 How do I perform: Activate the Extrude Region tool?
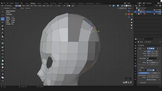pos(3,44)
